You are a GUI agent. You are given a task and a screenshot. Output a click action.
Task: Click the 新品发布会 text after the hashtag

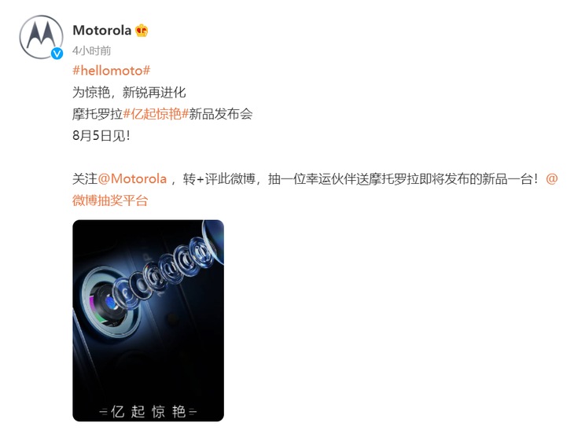tap(221, 114)
